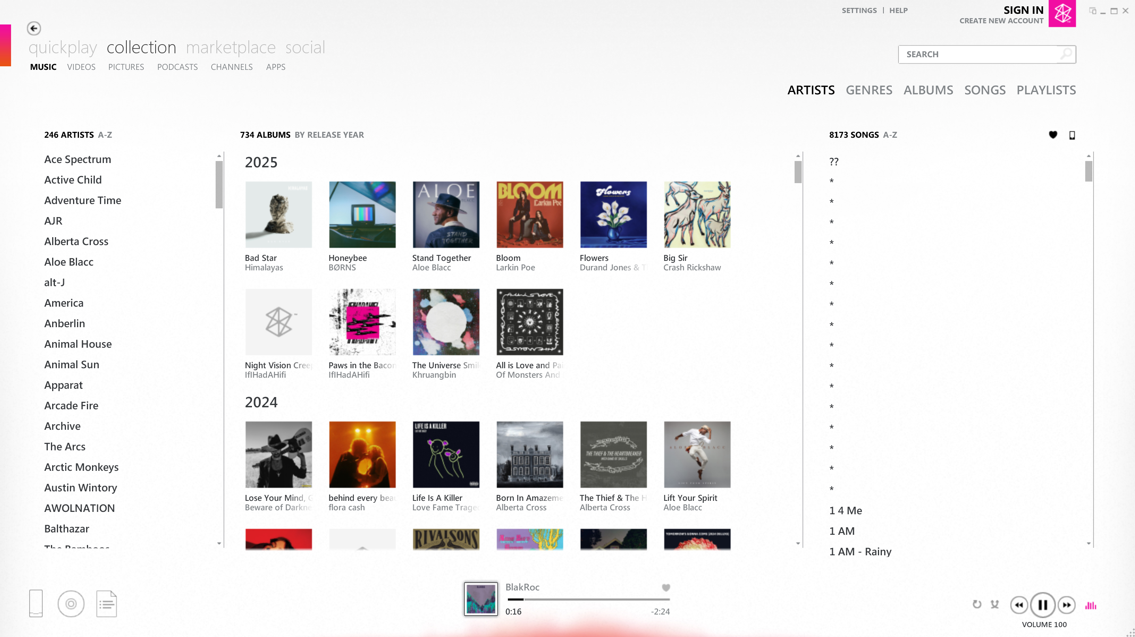
Task: Click songs list scroll up arrow
Action: coord(1088,156)
